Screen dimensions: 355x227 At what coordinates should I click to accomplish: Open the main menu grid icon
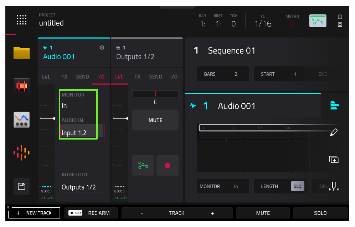[22, 20]
